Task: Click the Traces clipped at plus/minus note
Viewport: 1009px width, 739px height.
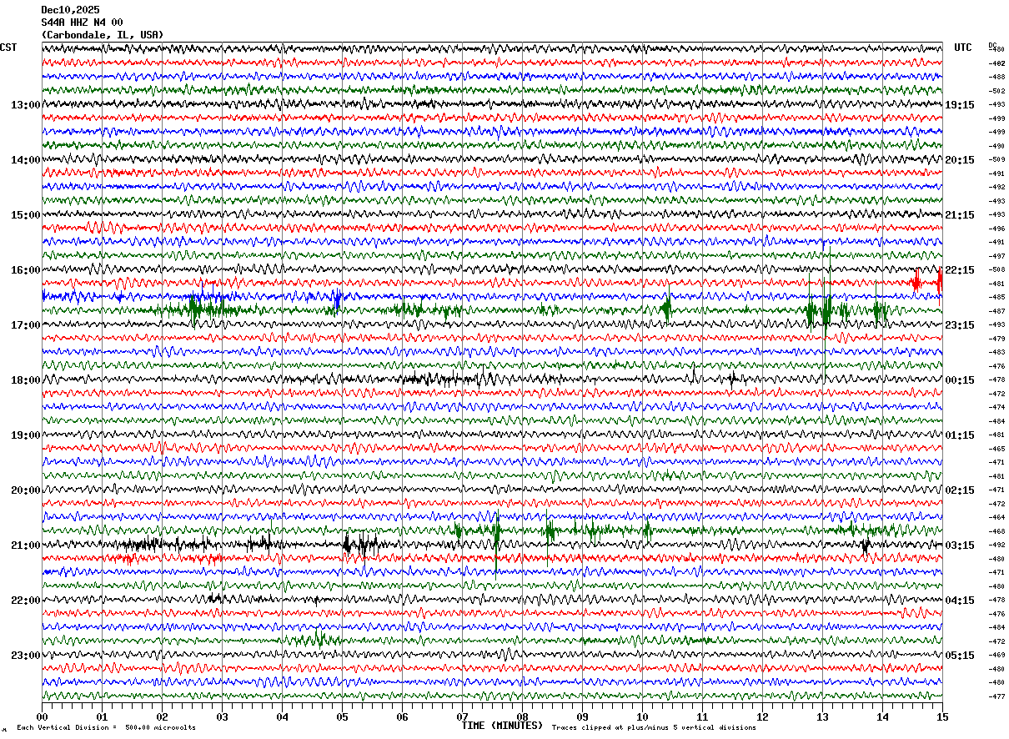Action: point(654,728)
